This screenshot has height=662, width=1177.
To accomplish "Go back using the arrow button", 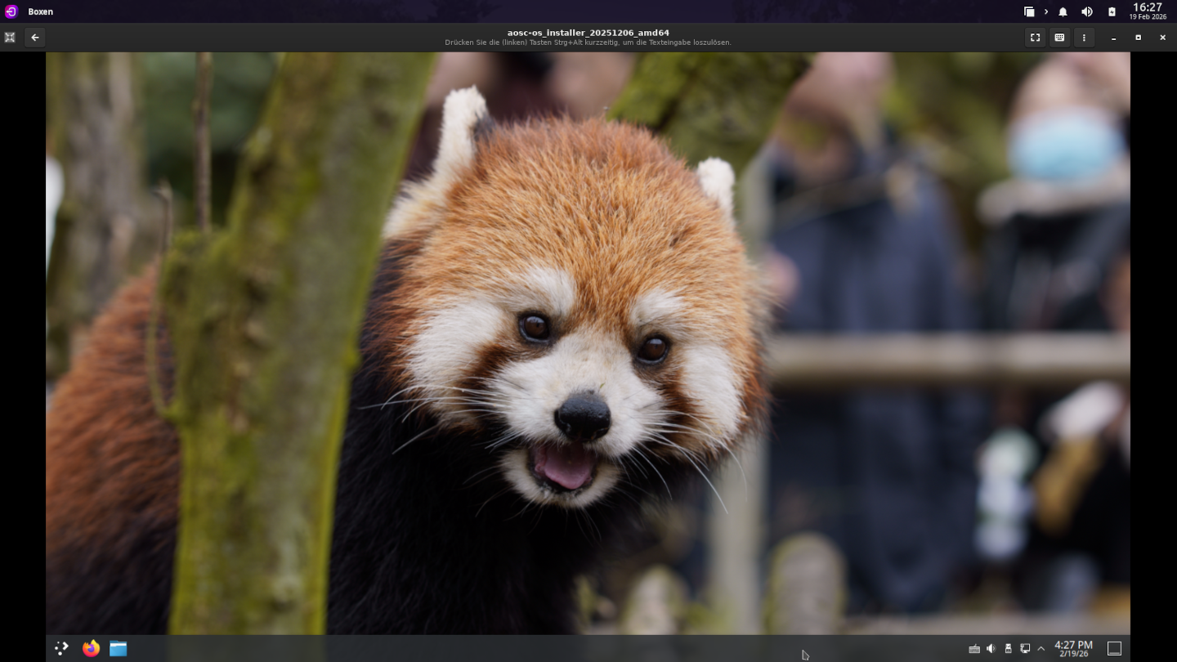I will coord(34,38).
